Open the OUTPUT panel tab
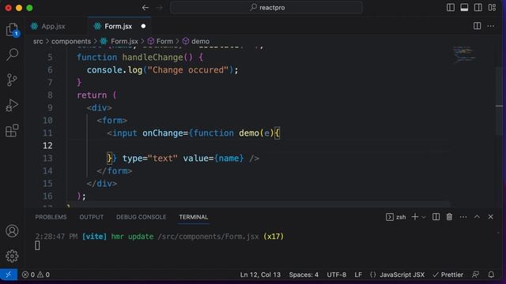 pos(92,217)
